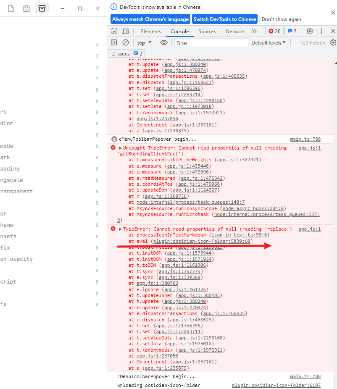Expand the TypeError reading 'replace' message
The image size is (337, 389).
120,229
